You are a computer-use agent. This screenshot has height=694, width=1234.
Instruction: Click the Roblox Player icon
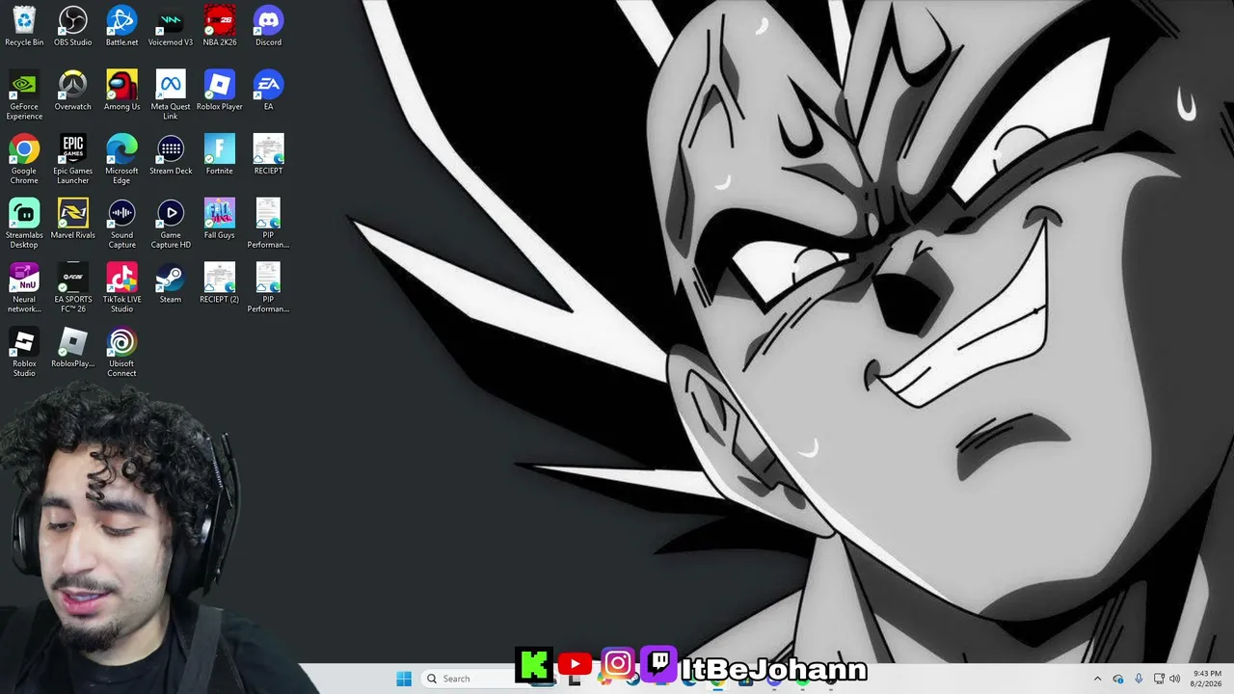coord(220,91)
